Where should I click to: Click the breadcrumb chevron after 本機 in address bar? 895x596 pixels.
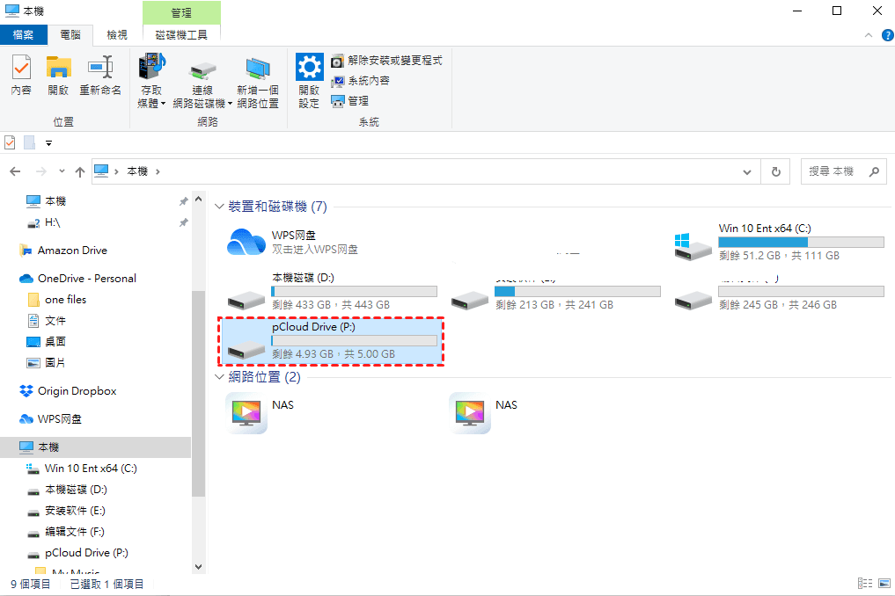pyautogui.click(x=158, y=171)
